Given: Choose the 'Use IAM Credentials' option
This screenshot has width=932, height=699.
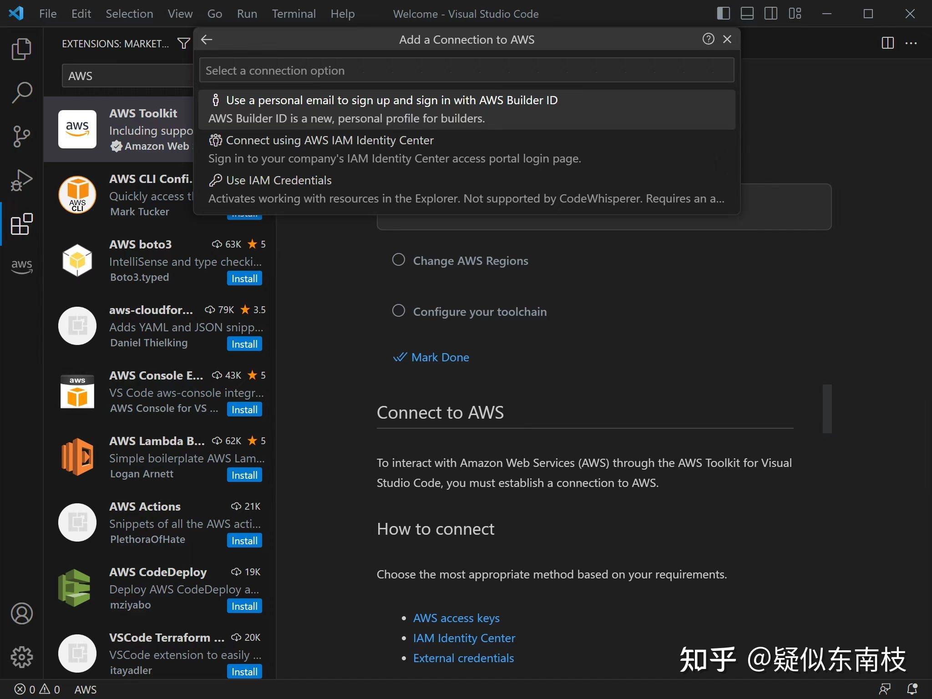Looking at the screenshot, I should (x=279, y=180).
